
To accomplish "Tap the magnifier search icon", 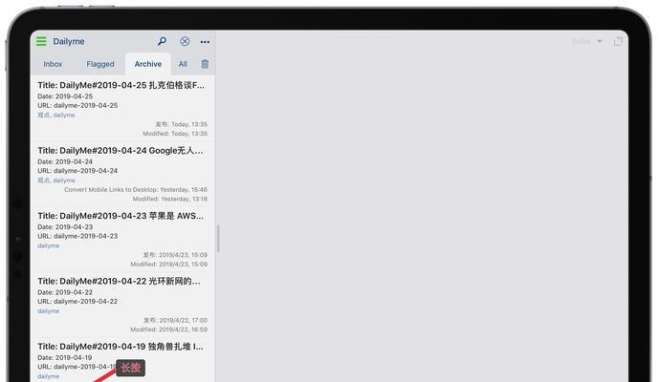I will coord(162,41).
